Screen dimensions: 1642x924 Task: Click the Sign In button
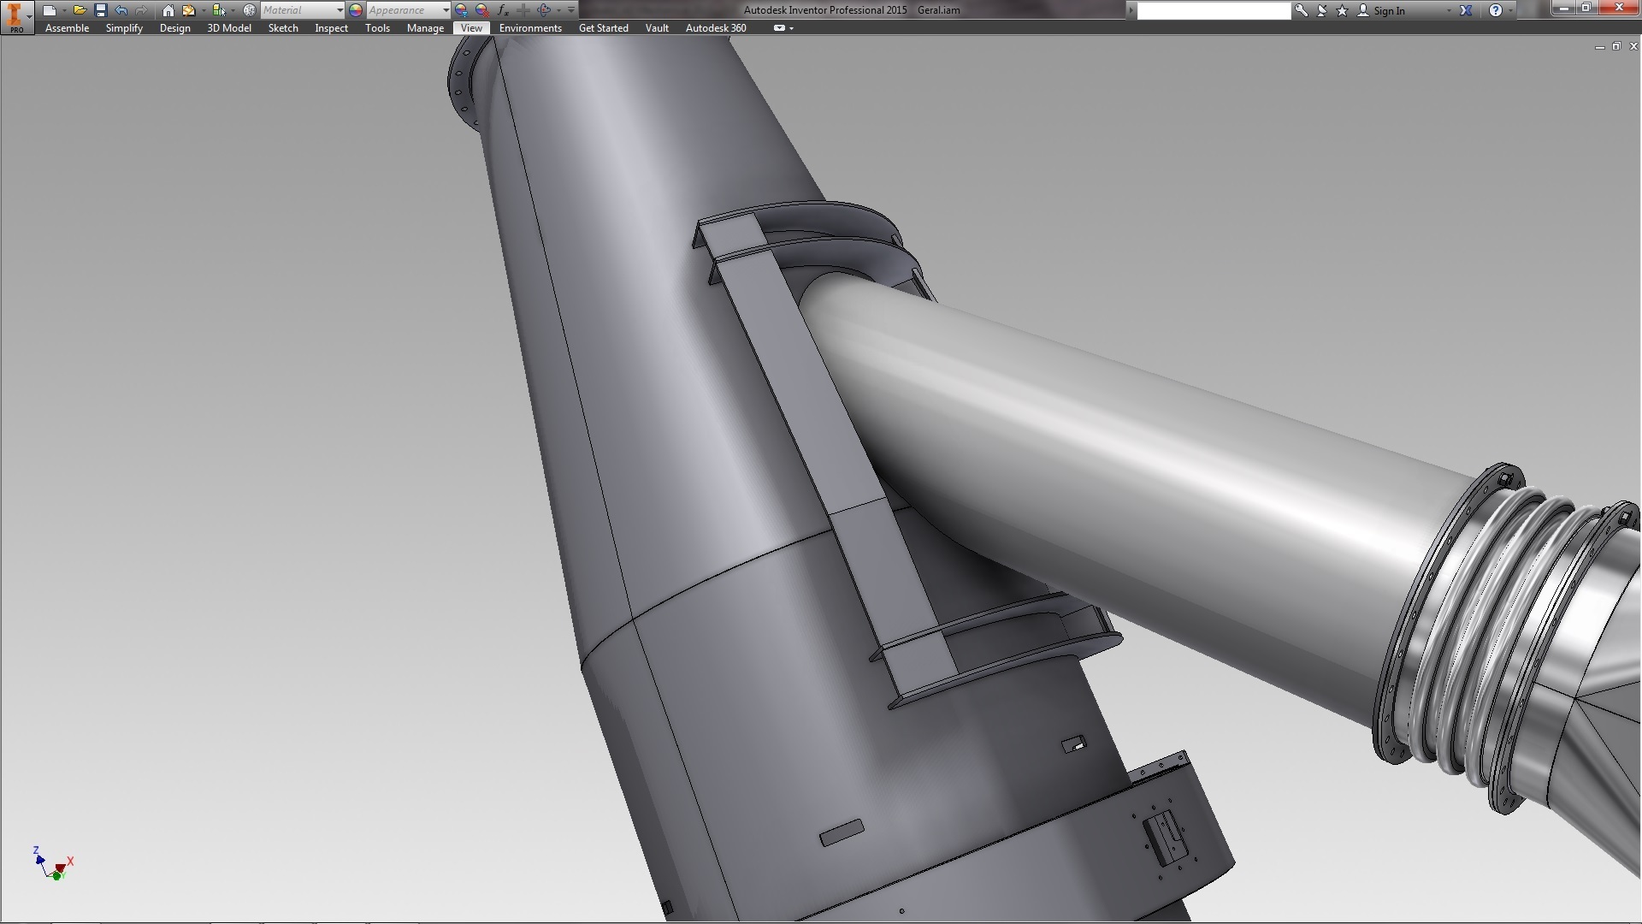coord(1388,11)
